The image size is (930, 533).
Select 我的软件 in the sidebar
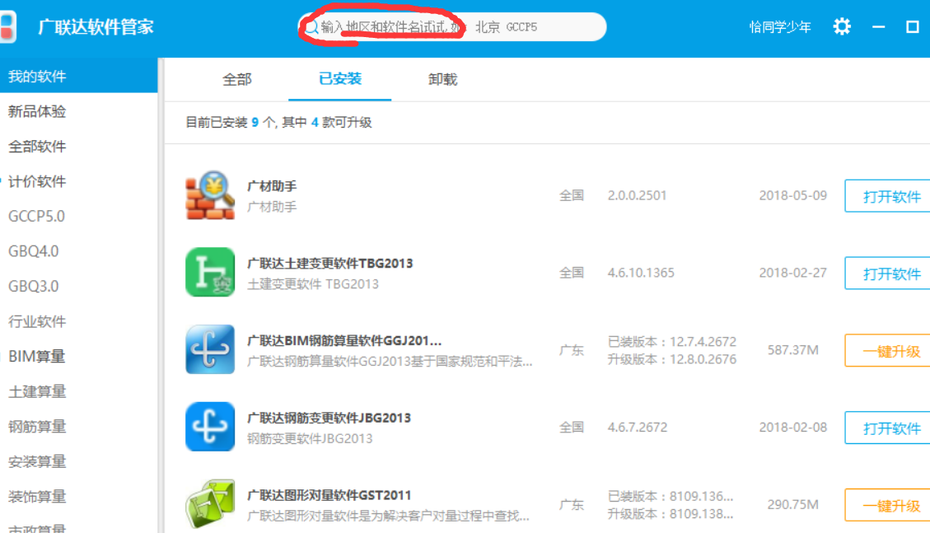click(x=79, y=76)
